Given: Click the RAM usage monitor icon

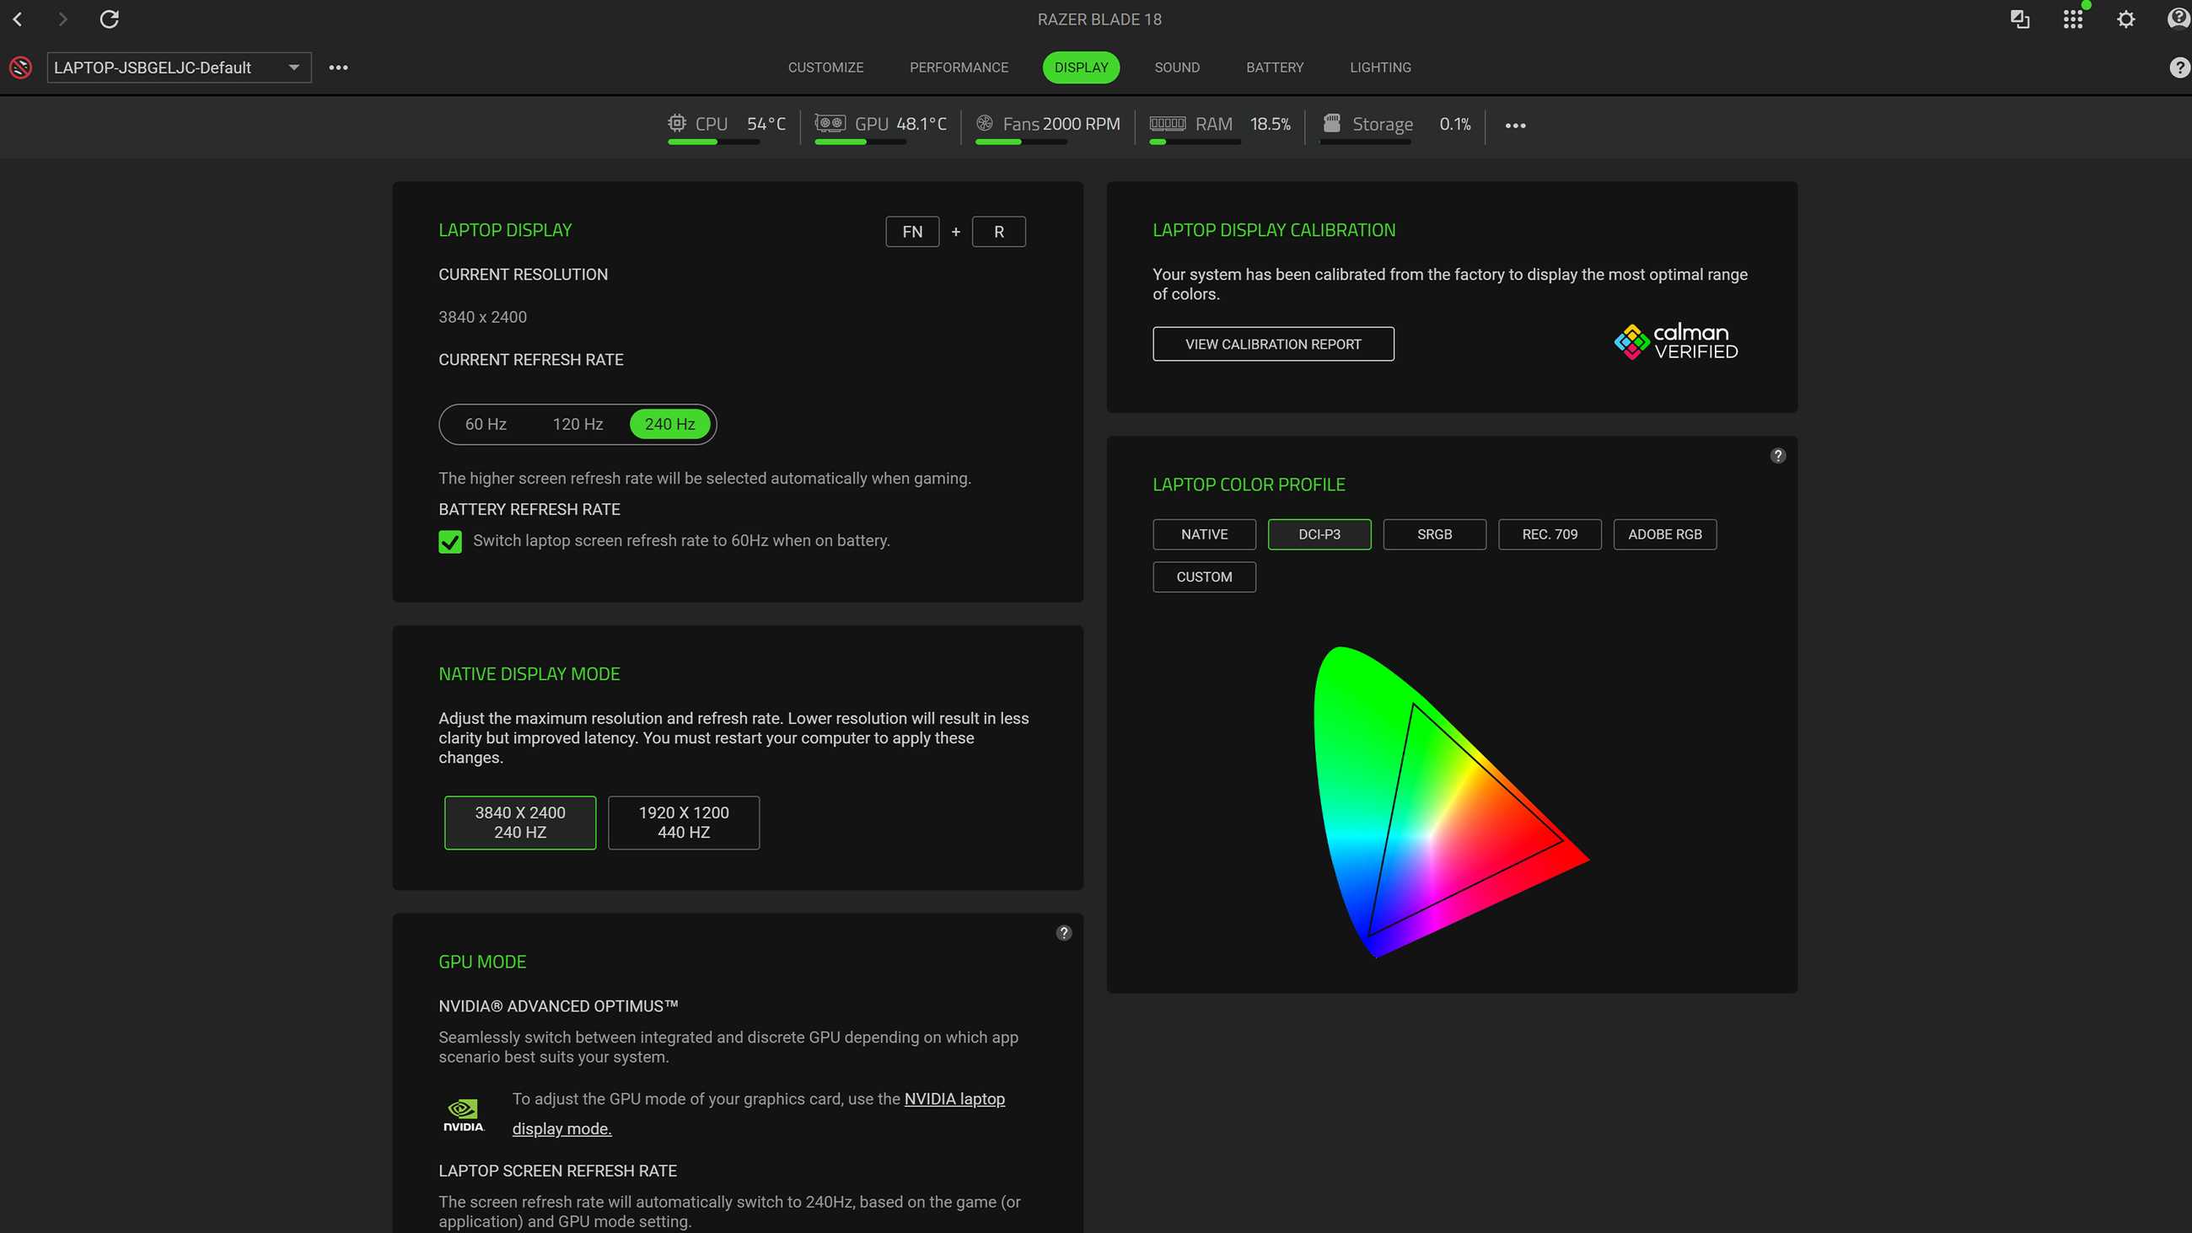Looking at the screenshot, I should 1168,122.
